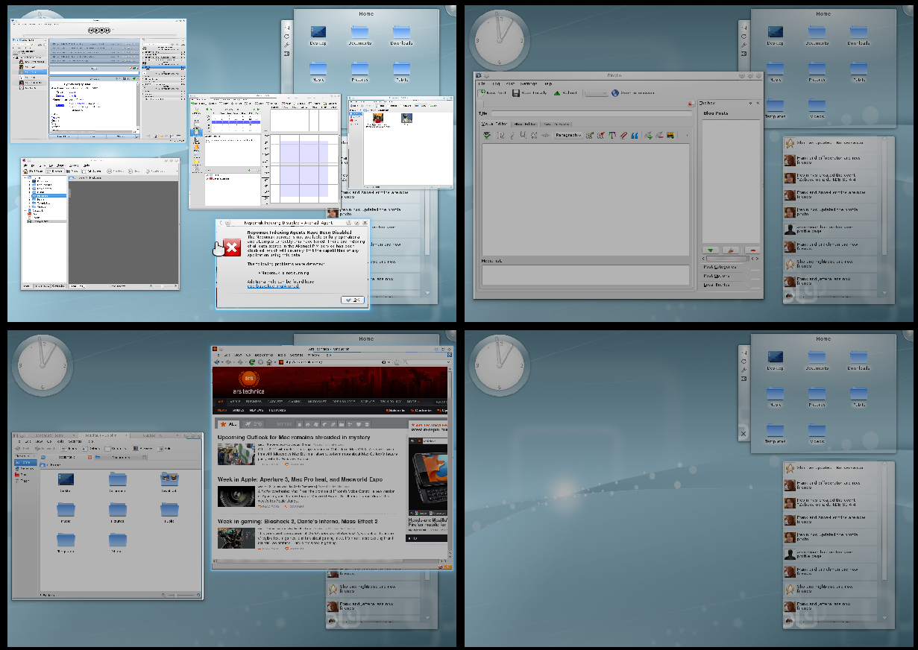
Task: Toggle Strikethrough formatting in Blogilo editor
Action: point(534,135)
